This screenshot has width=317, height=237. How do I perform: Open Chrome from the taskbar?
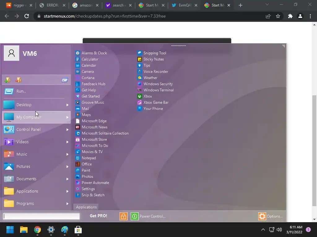37,230
